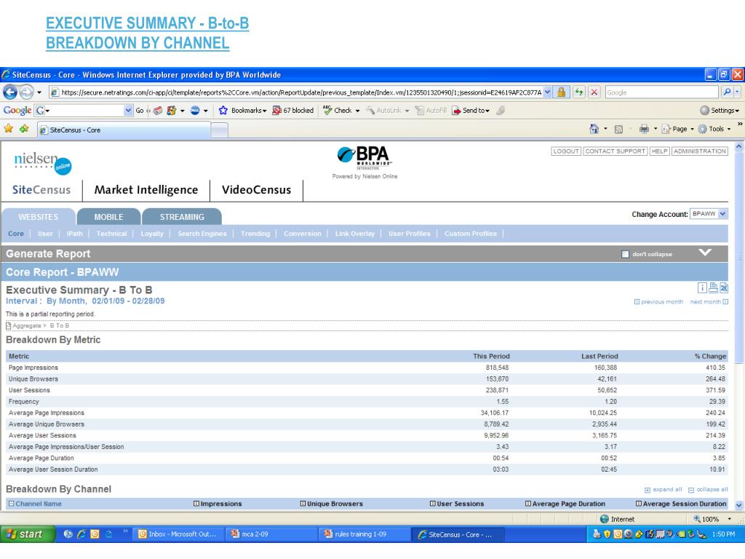The height and width of the screenshot is (559, 745).
Task: Open the Google toolbar search box dropdown
Action: point(128,111)
